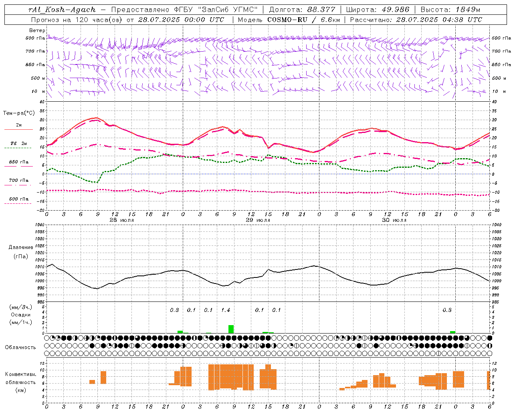
Task: Click the 1.4 precipitation amount label
Action: 226,310
